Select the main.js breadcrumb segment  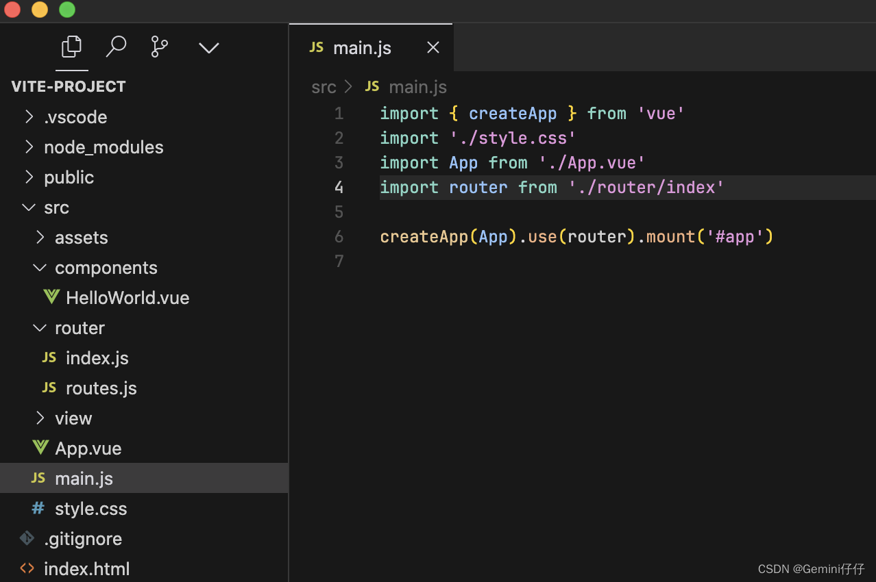pyautogui.click(x=417, y=87)
